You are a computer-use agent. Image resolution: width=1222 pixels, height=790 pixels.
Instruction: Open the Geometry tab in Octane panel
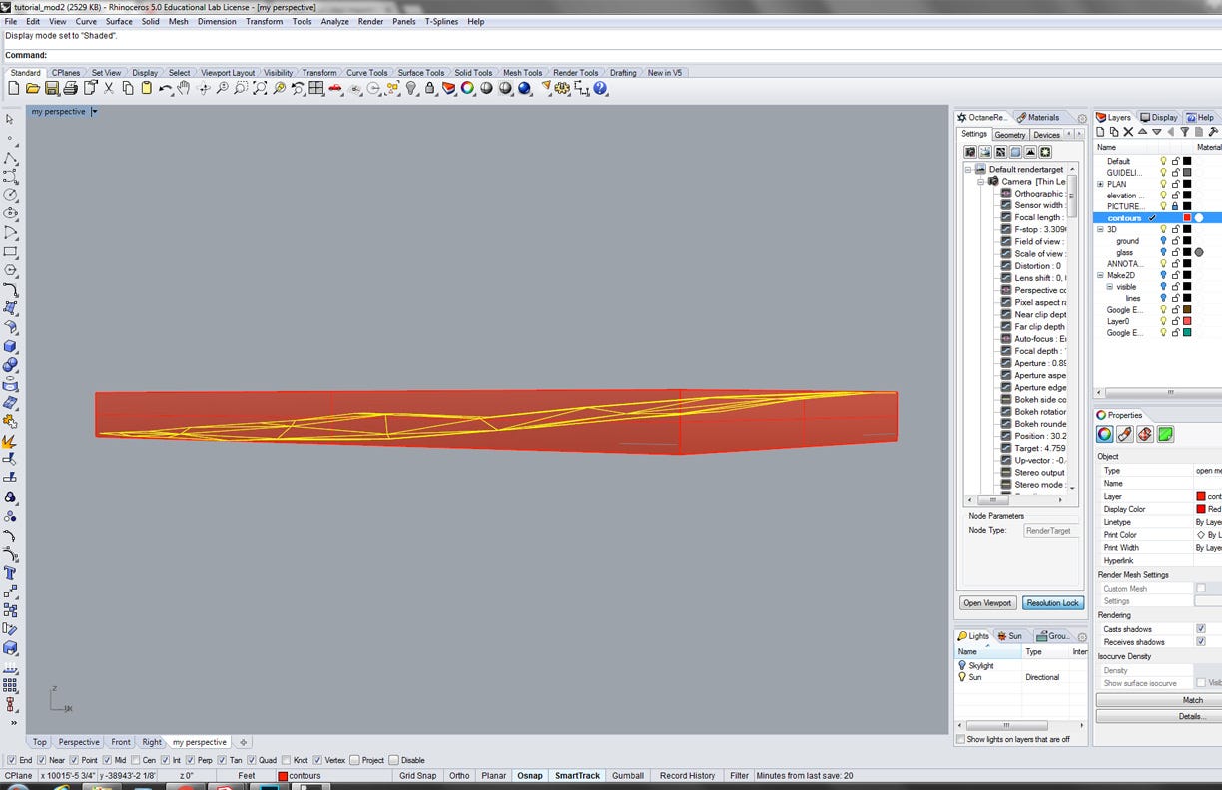[x=1009, y=135]
